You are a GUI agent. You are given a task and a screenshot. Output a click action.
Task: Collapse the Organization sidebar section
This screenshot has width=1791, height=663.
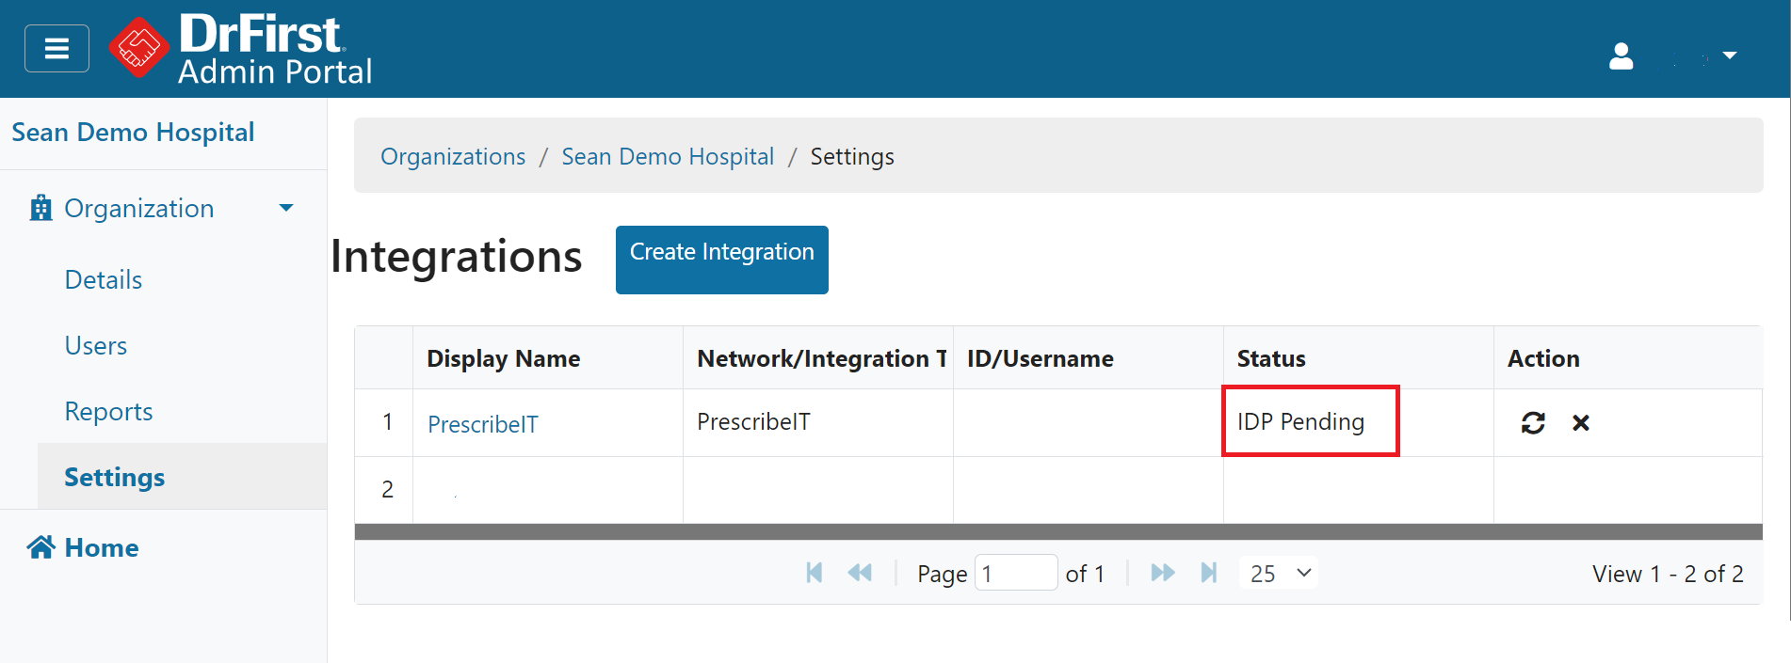pyautogui.click(x=286, y=208)
